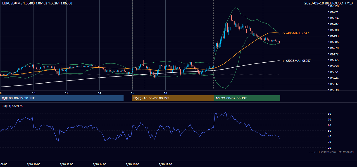The height and width of the screenshot is (167, 357).
Task: Click RSI scale label 40
Action: point(329,136)
